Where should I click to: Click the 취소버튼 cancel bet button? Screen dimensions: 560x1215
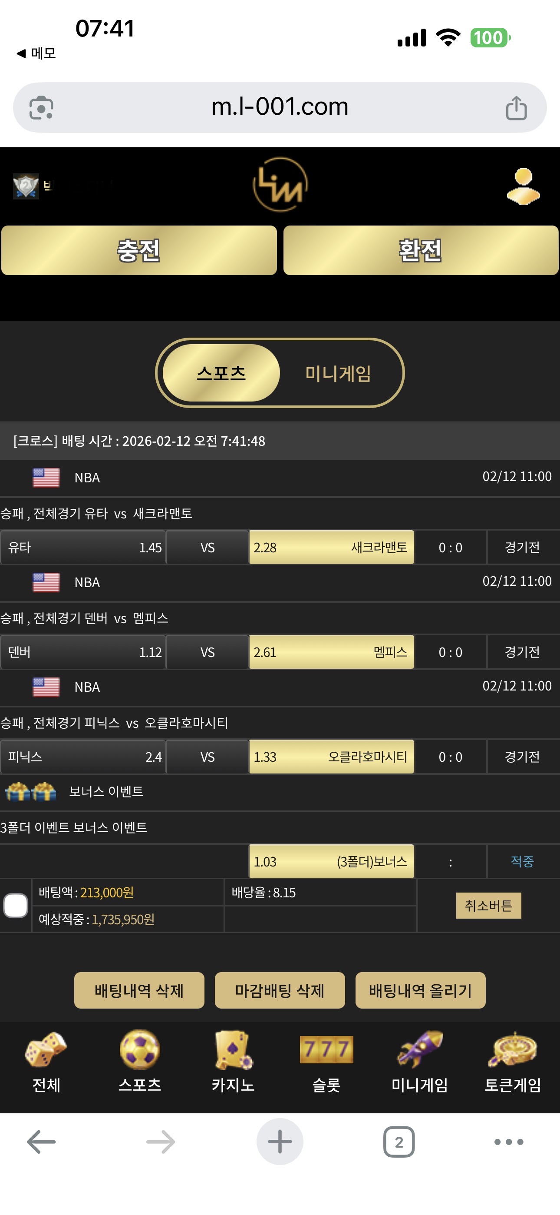coord(488,905)
